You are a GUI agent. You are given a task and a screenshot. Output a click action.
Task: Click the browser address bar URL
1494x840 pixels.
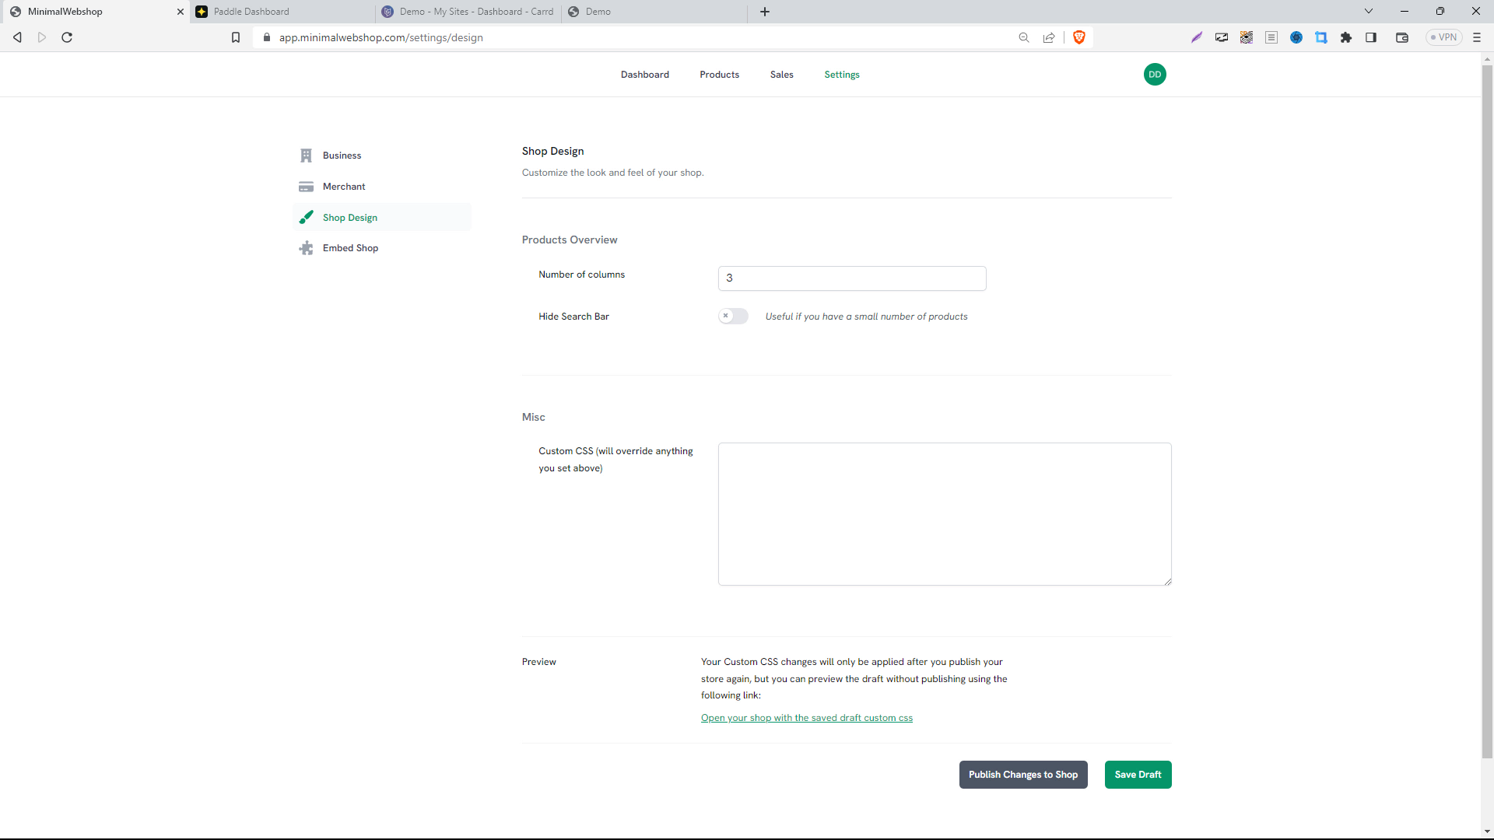pyautogui.click(x=381, y=37)
